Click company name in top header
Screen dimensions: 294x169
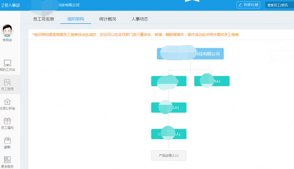69,5
